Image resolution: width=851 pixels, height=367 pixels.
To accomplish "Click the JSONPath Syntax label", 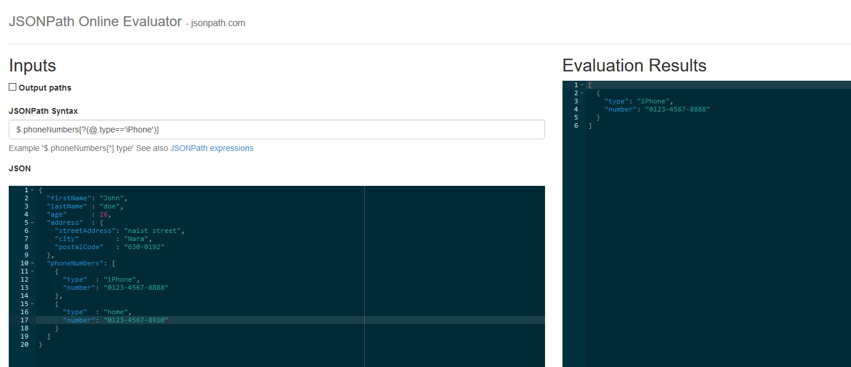I will (x=43, y=111).
